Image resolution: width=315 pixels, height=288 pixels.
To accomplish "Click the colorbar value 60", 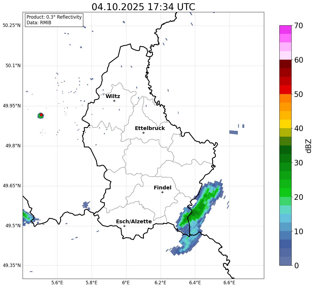I will pyautogui.click(x=299, y=60).
